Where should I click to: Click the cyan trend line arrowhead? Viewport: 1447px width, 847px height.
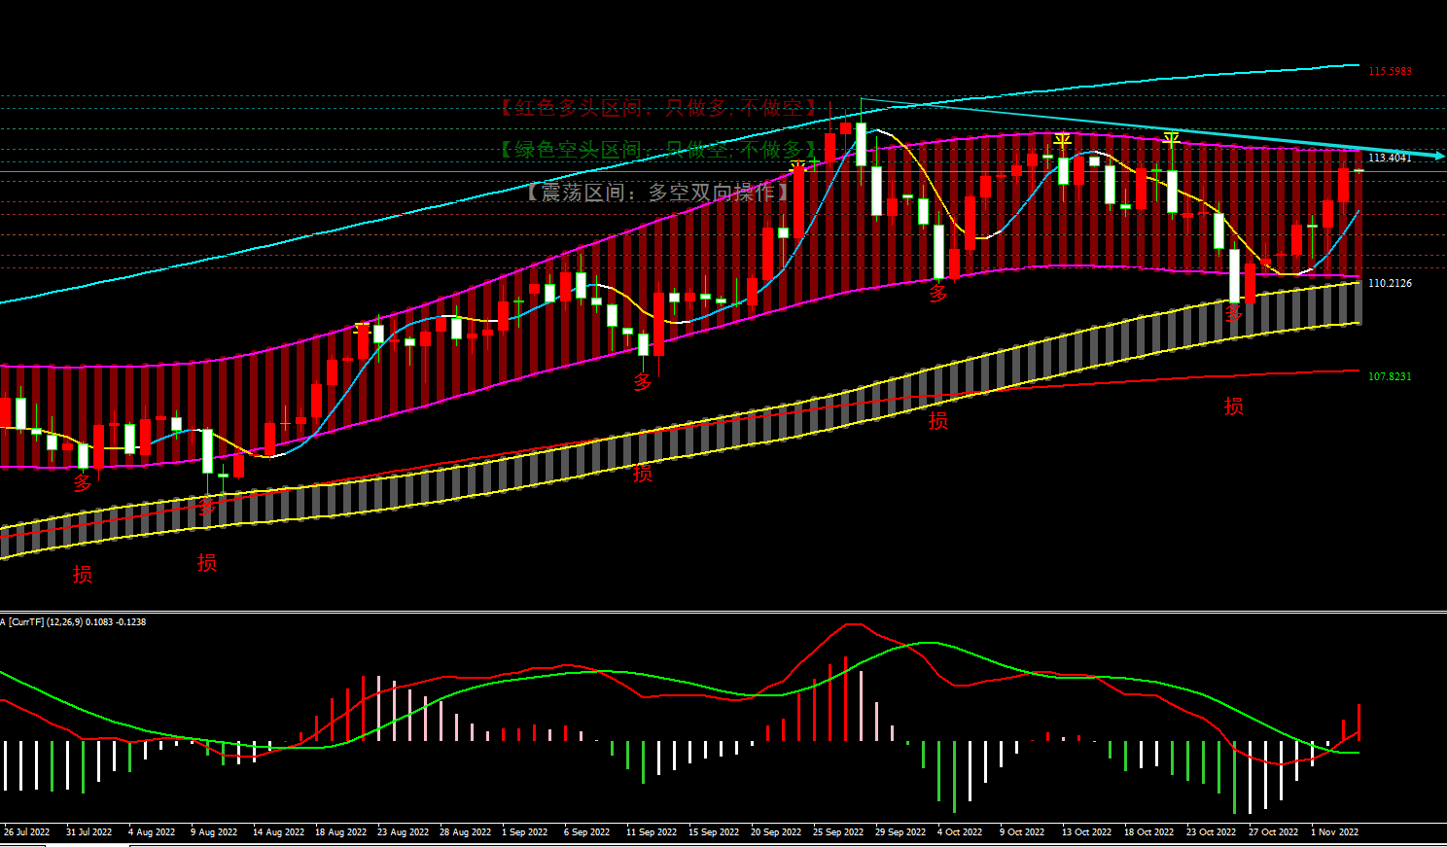coord(1437,156)
